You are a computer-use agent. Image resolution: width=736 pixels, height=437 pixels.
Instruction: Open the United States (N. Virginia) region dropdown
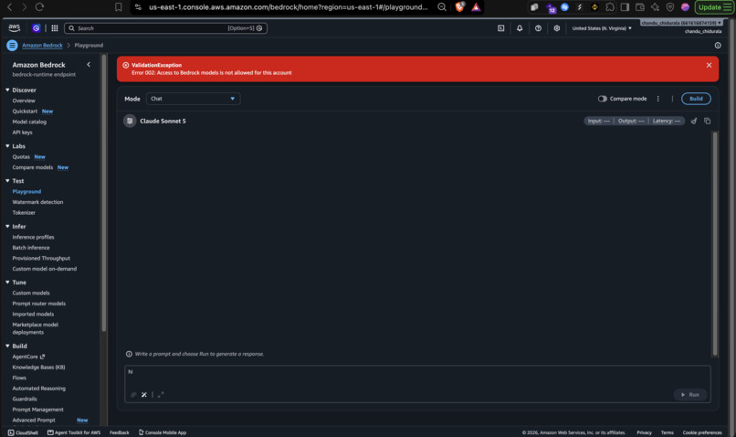pyautogui.click(x=602, y=28)
